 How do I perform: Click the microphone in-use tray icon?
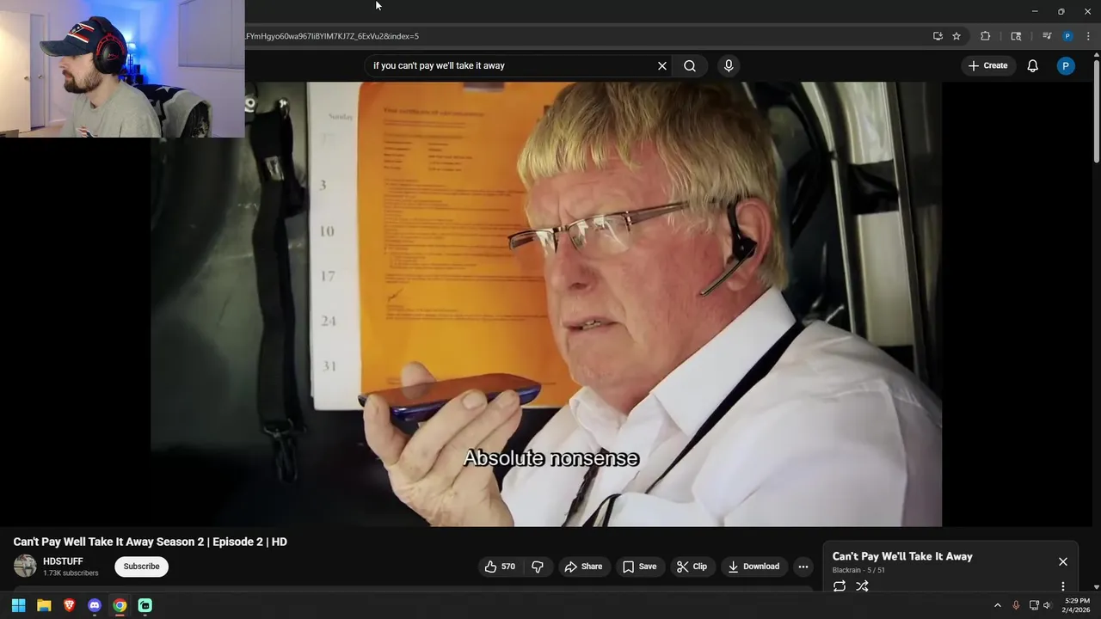click(1016, 605)
